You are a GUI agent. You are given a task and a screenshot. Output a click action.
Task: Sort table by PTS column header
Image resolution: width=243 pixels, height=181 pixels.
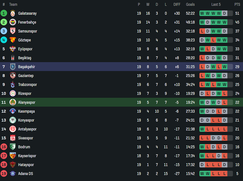237,4
